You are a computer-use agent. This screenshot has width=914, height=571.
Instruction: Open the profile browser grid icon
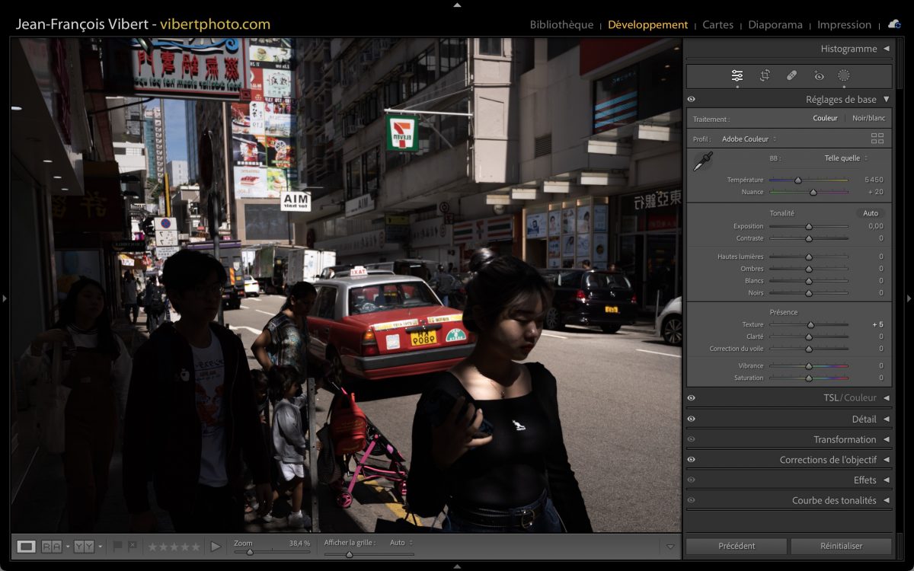point(877,139)
